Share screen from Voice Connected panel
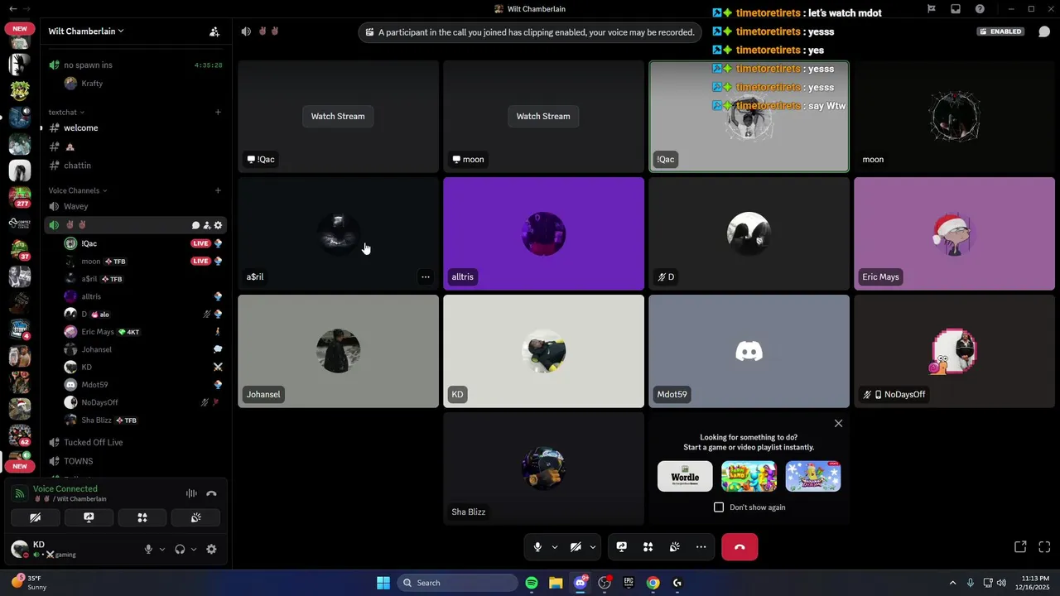The image size is (1060, 596). 89,517
